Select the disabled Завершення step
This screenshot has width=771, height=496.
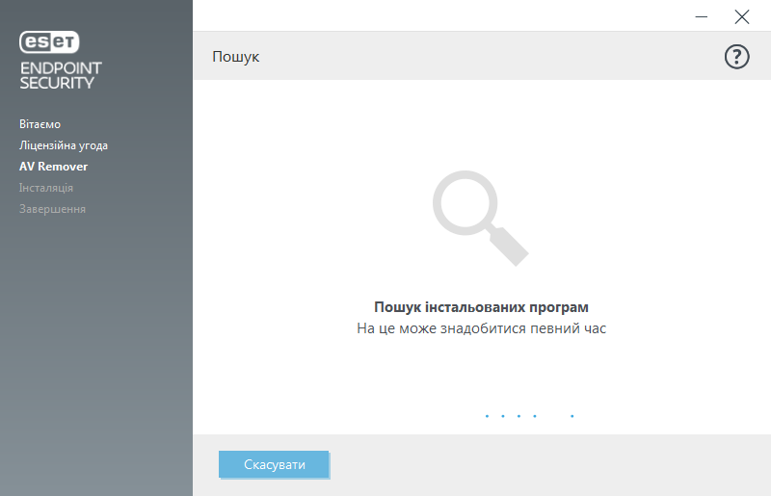pyautogui.click(x=52, y=209)
